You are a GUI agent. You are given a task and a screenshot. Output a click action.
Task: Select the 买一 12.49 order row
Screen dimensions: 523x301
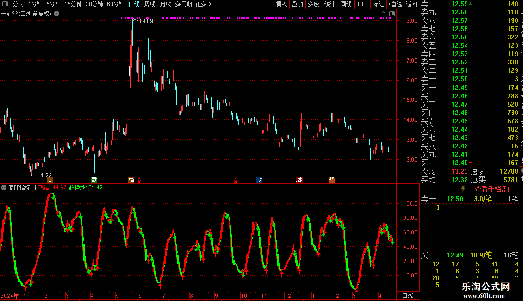(x=470, y=88)
